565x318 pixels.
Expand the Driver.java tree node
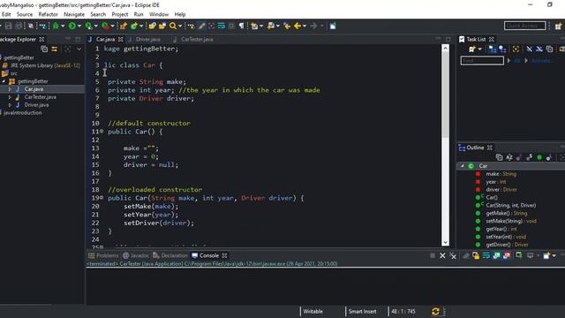pos(10,105)
